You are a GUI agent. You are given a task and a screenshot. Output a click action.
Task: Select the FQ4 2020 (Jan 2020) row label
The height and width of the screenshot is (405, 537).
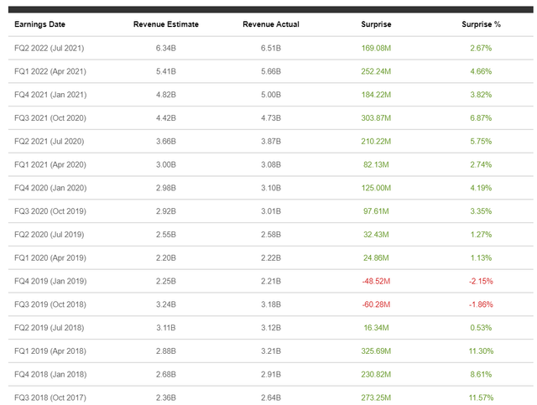[x=50, y=188]
